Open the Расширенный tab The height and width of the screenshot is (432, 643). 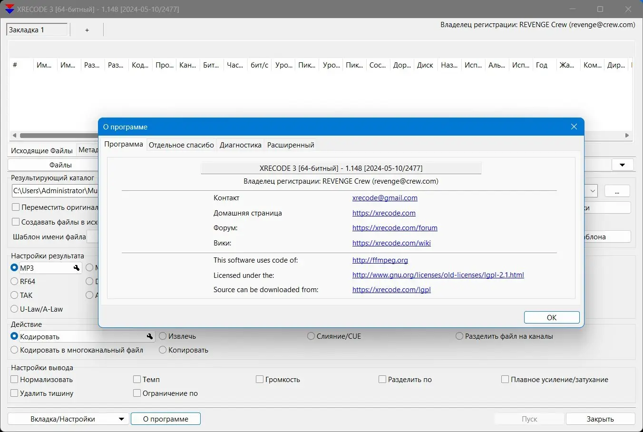[291, 145]
